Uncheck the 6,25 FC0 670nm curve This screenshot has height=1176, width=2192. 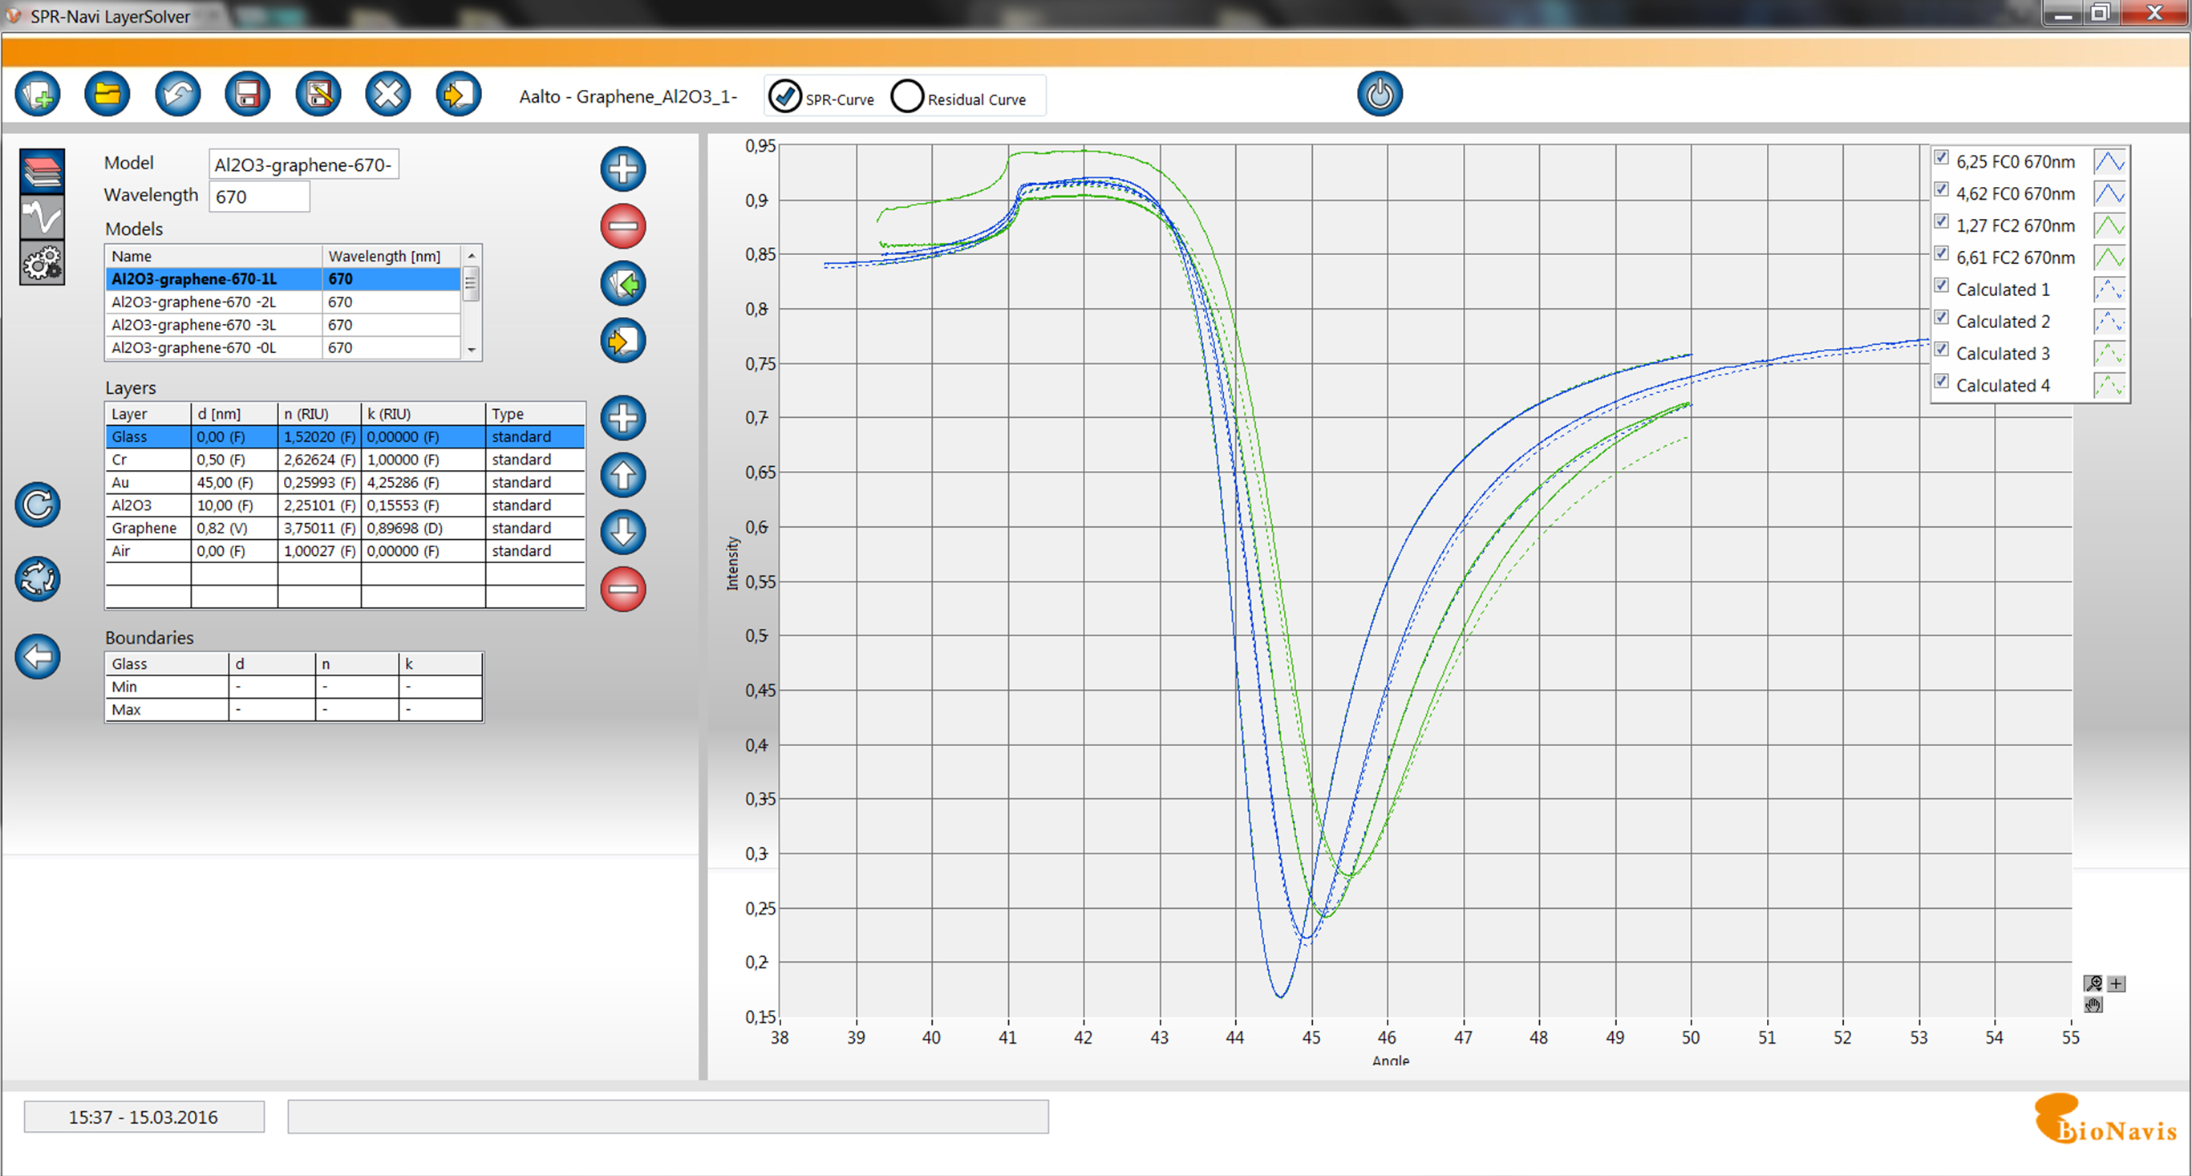click(x=1941, y=158)
